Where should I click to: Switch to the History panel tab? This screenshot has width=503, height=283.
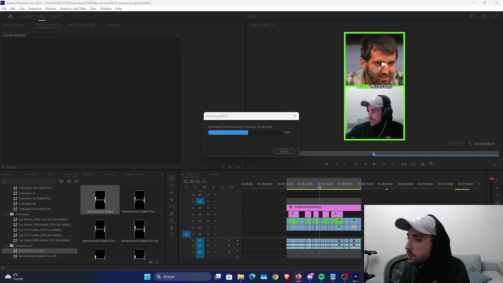click(x=110, y=174)
